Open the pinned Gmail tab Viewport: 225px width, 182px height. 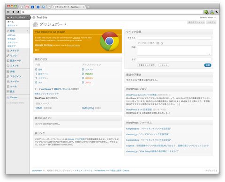tap(27, 7)
